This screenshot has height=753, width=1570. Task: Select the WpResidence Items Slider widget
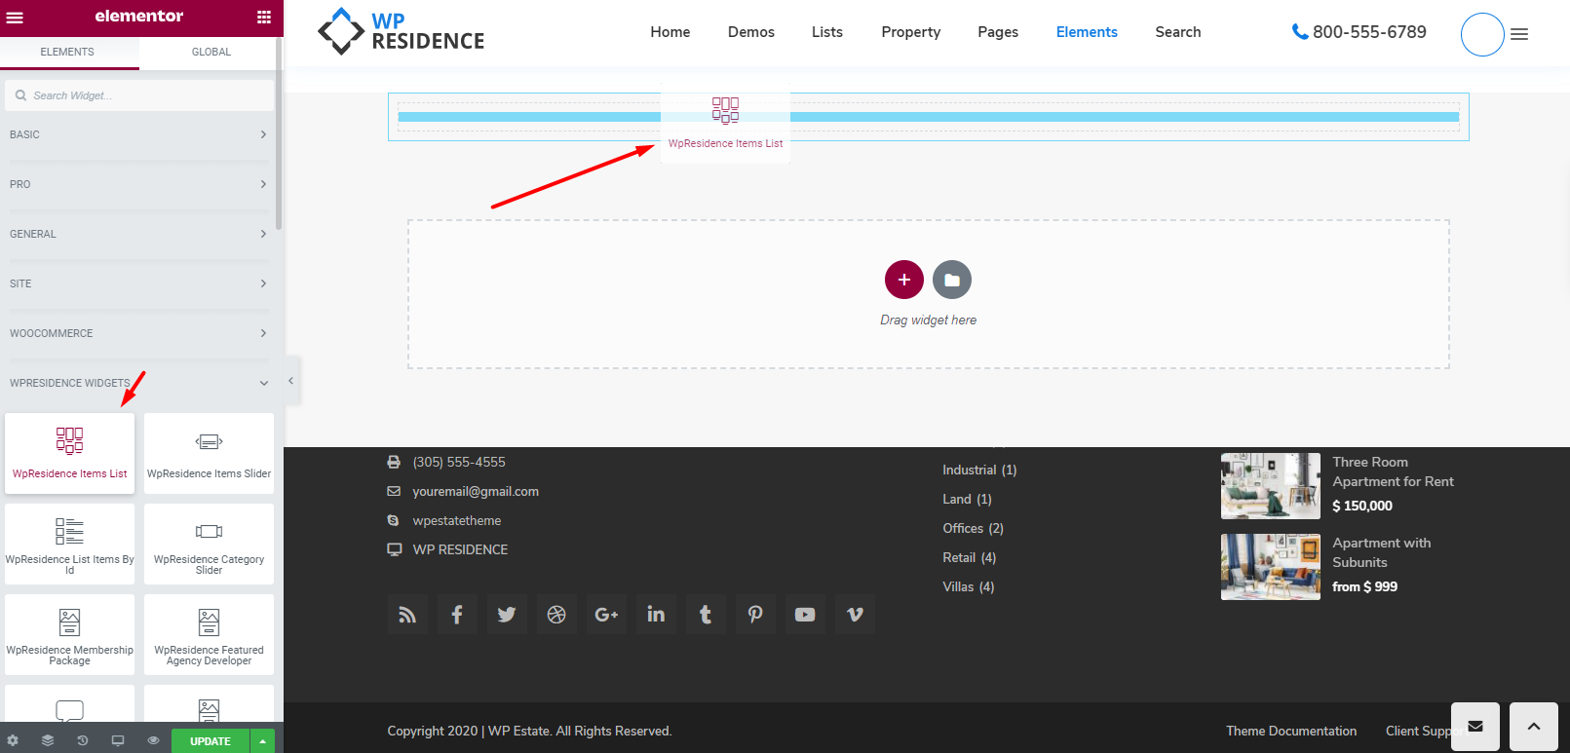click(x=209, y=453)
